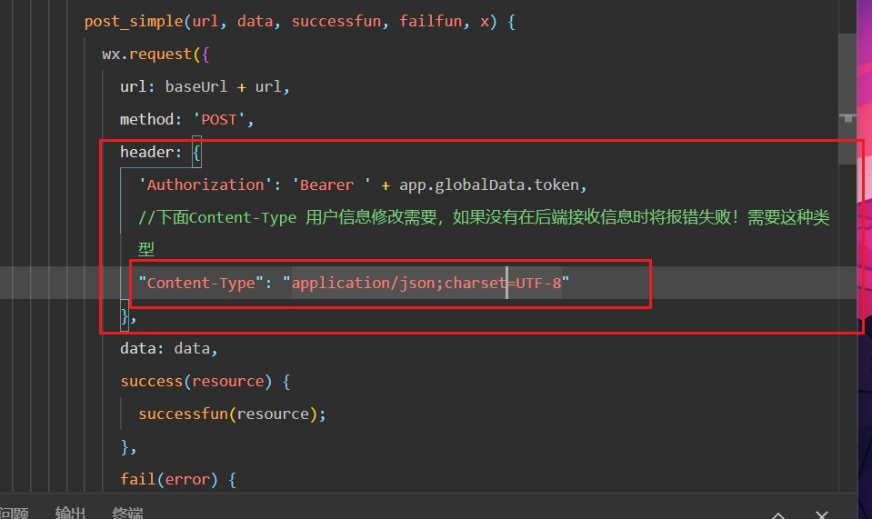Open the 终端 (Terminal) panel tab
This screenshot has height=519, width=872.
click(128, 513)
